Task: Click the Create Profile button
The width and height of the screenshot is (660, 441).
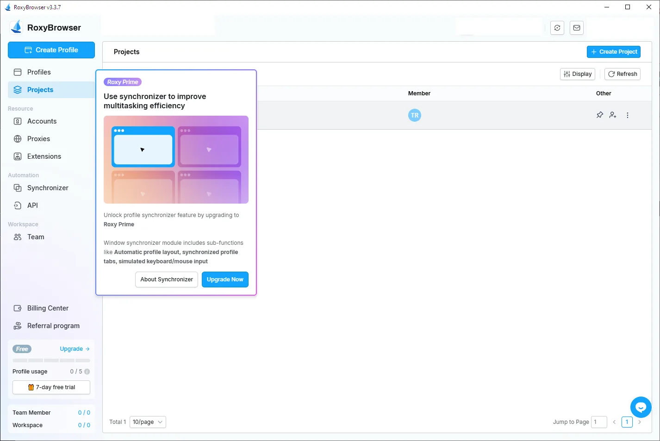Action: [x=51, y=50]
